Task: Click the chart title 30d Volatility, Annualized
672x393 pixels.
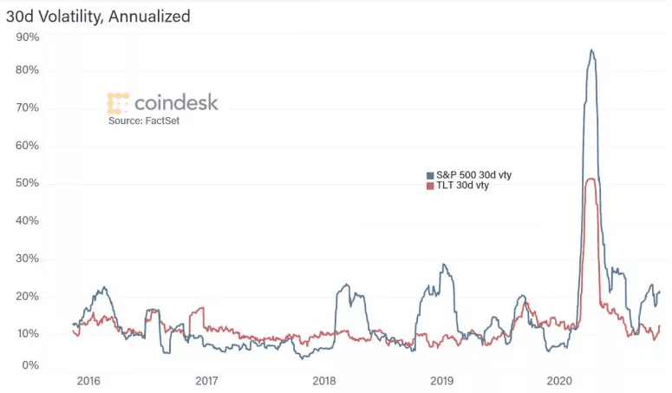Action: click(x=98, y=16)
